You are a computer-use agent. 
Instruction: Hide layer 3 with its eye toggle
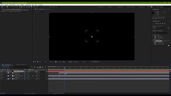(x=1, y=76)
